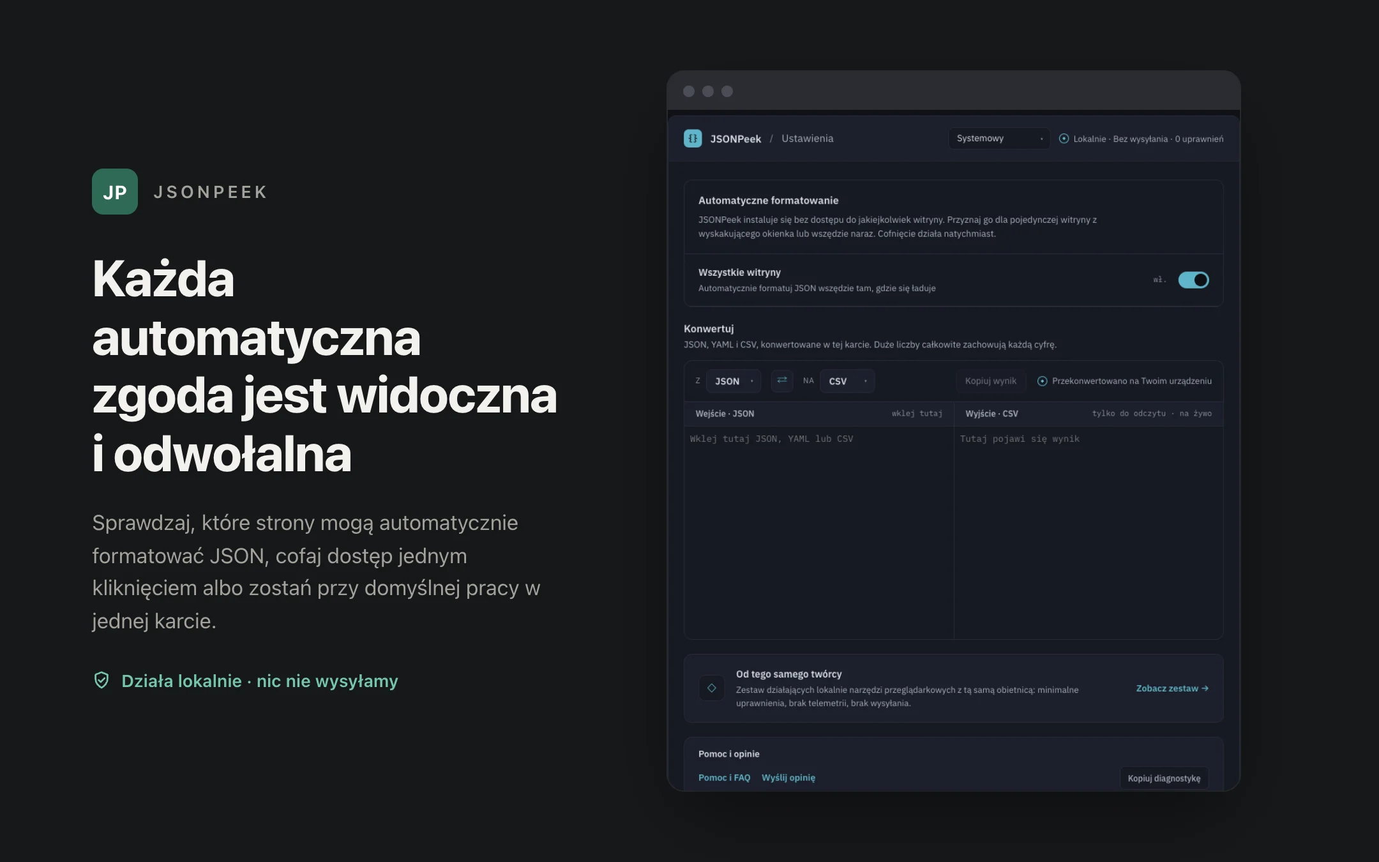Click the Kopiuj wynik button
Screen dimensions: 1379x862
pyautogui.click(x=990, y=381)
